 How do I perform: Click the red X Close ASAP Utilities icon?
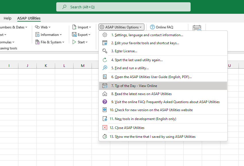(105, 128)
